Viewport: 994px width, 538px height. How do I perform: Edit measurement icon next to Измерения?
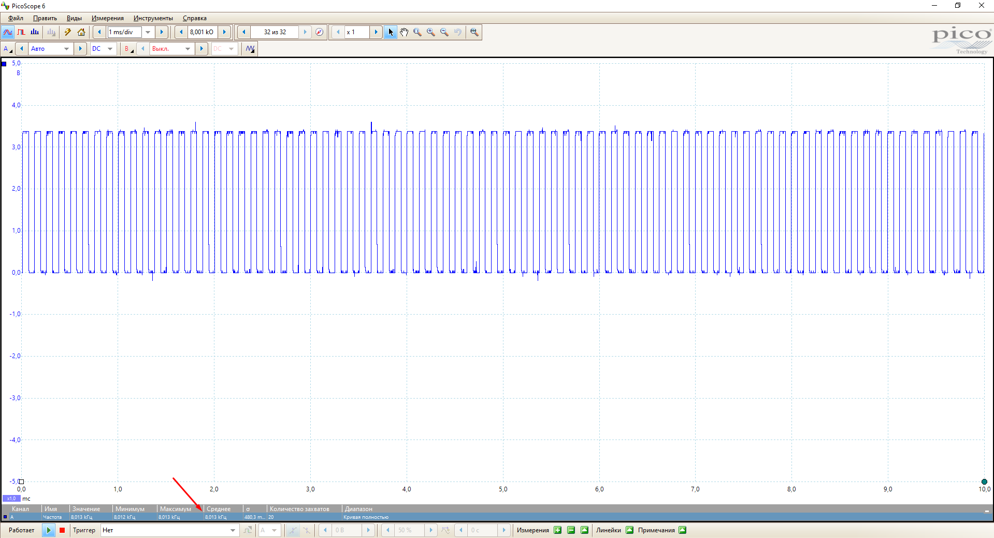pyautogui.click(x=585, y=530)
